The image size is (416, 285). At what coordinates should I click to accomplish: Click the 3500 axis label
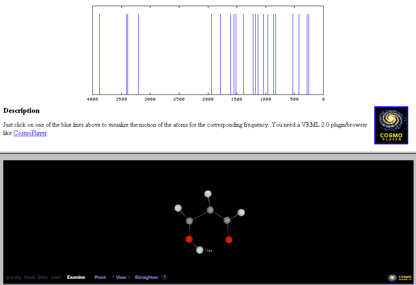click(x=121, y=99)
